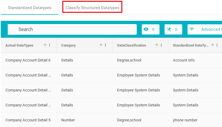Sort DataClassification column using arrow icon

coord(157,45)
